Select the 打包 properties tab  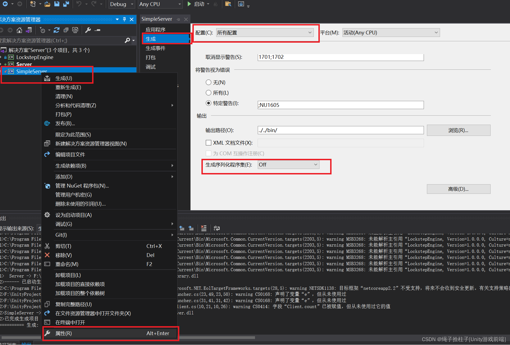click(x=151, y=57)
